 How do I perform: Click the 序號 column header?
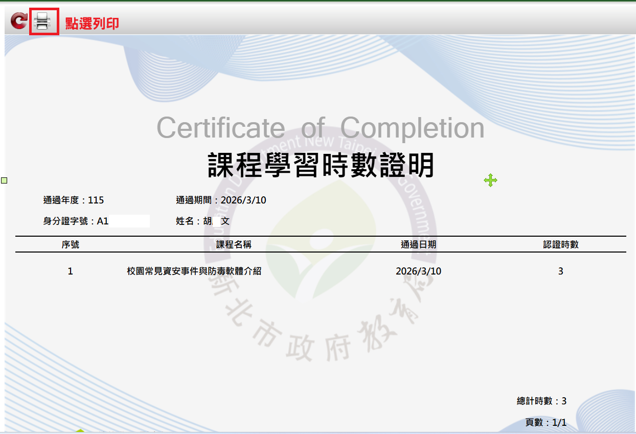pos(70,244)
